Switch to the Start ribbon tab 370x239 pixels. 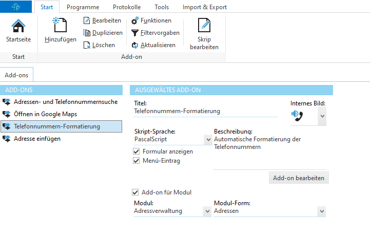tap(47, 7)
